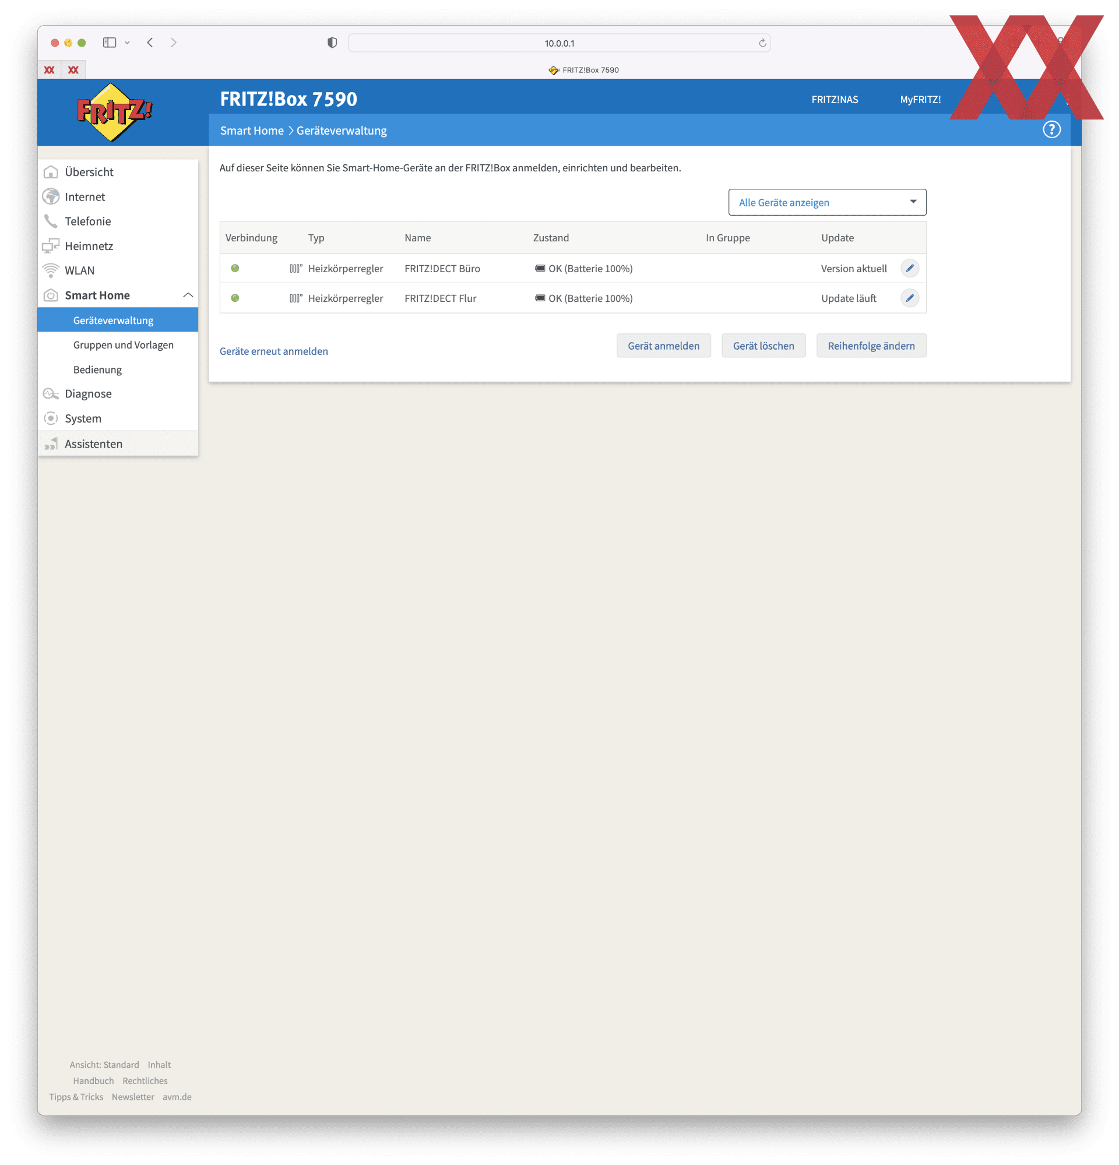1119x1165 pixels.
Task: Click the Update läuft status text
Action: 848,298
